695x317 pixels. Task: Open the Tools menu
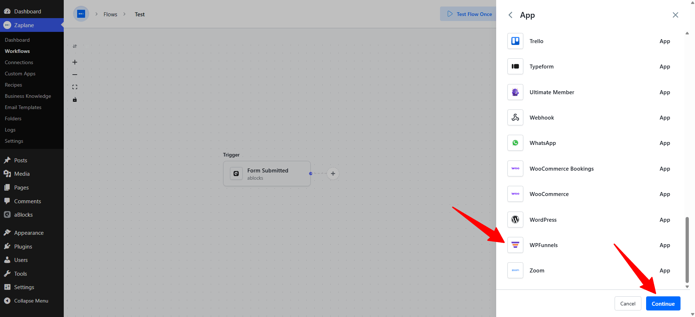coord(32,274)
